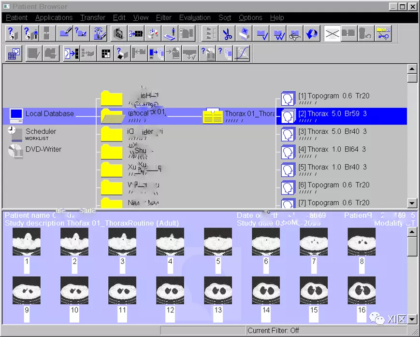Screen dimensions: 420x337
Task: Open the Filter menu
Action: tap(164, 18)
